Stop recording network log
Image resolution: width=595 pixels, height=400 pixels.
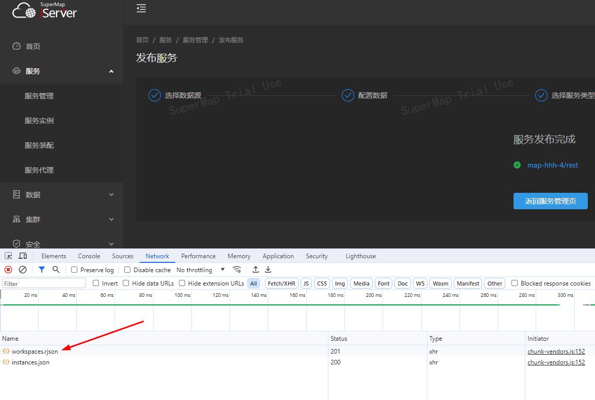8,270
